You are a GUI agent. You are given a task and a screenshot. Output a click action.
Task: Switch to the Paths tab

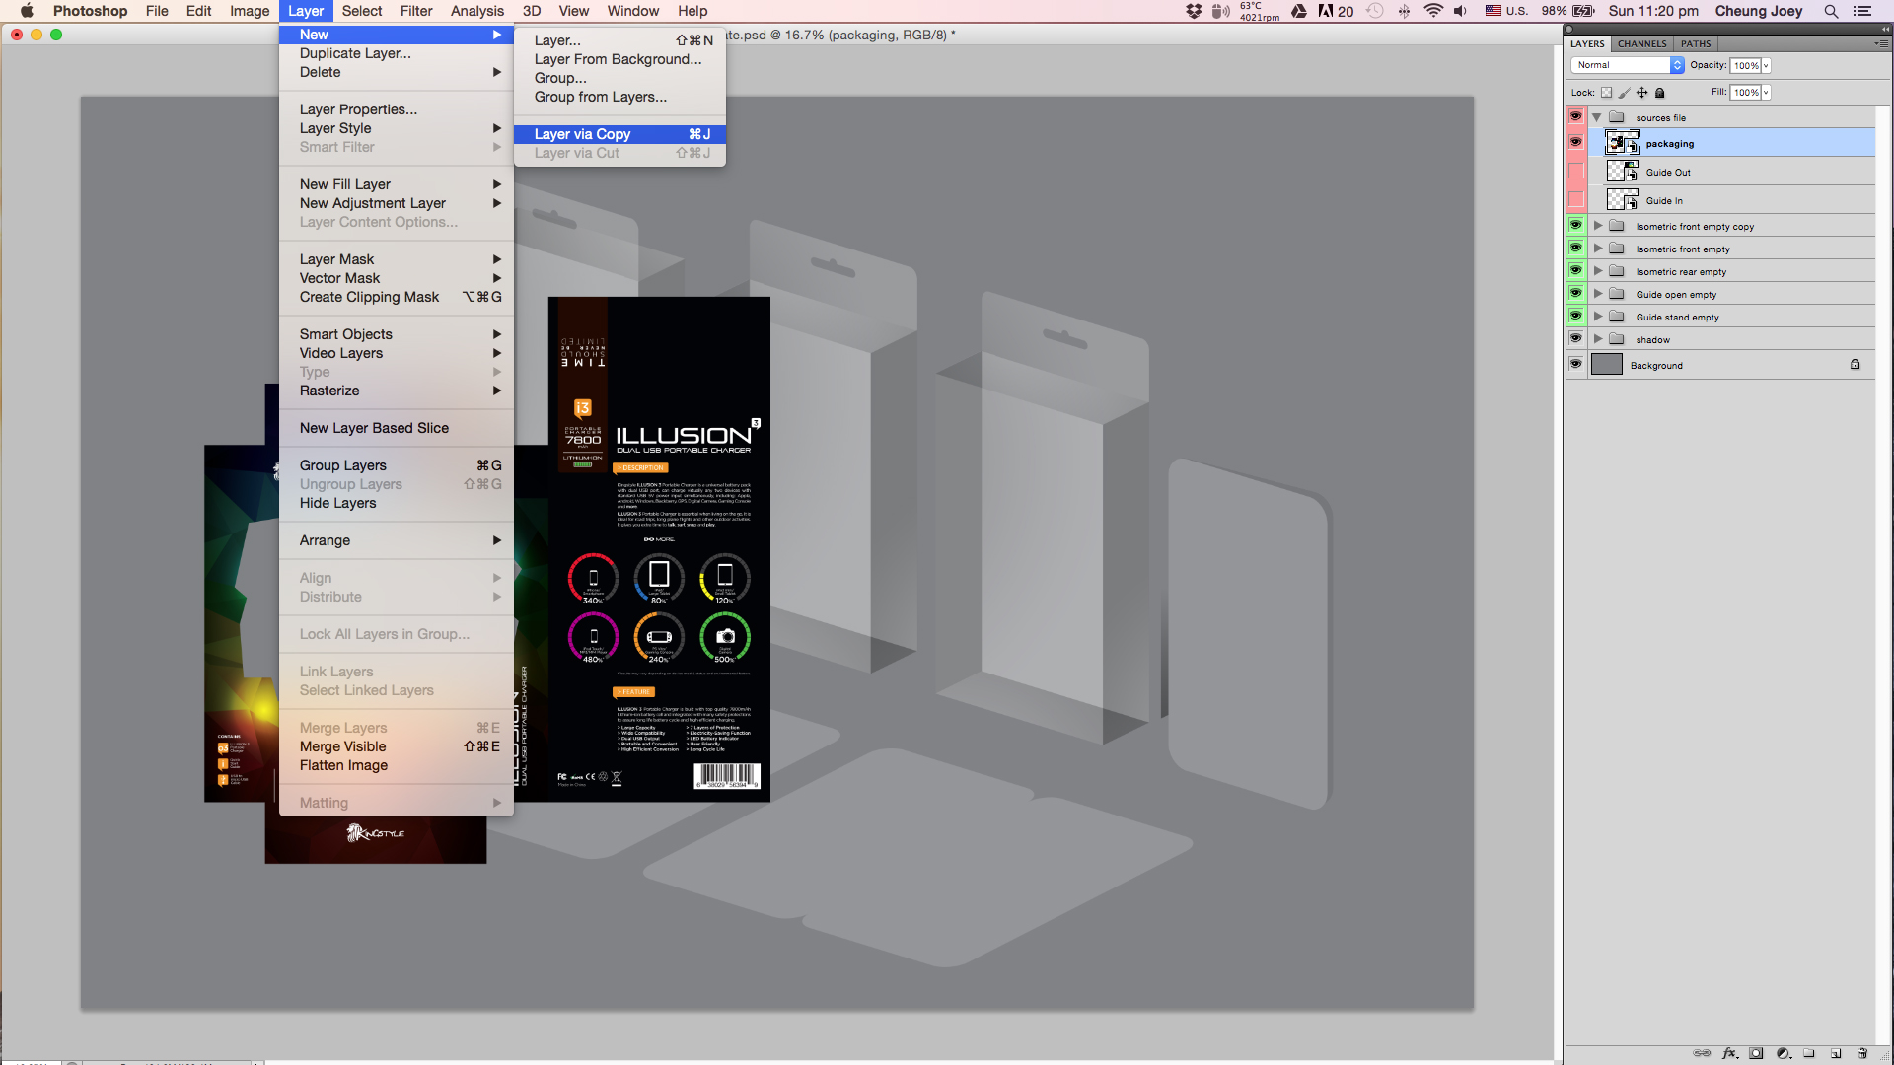[x=1696, y=43]
